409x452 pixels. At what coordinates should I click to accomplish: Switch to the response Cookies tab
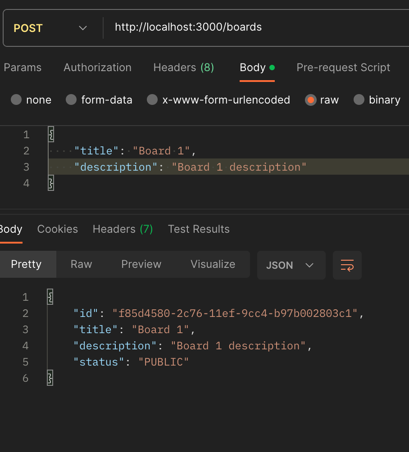57,229
